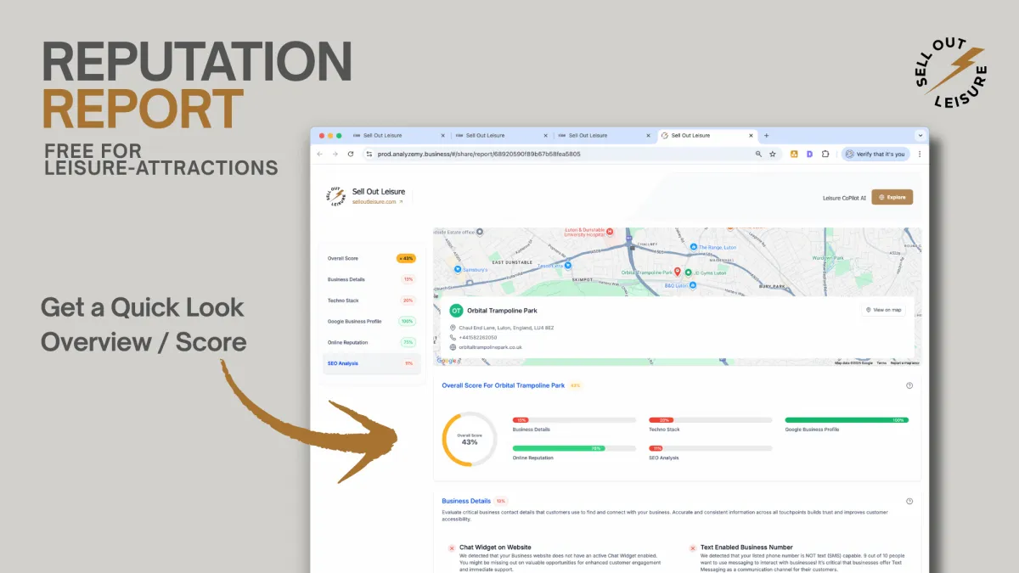Expand the tab search dropdown arrow
Image resolution: width=1019 pixels, height=573 pixels.
[x=920, y=135]
